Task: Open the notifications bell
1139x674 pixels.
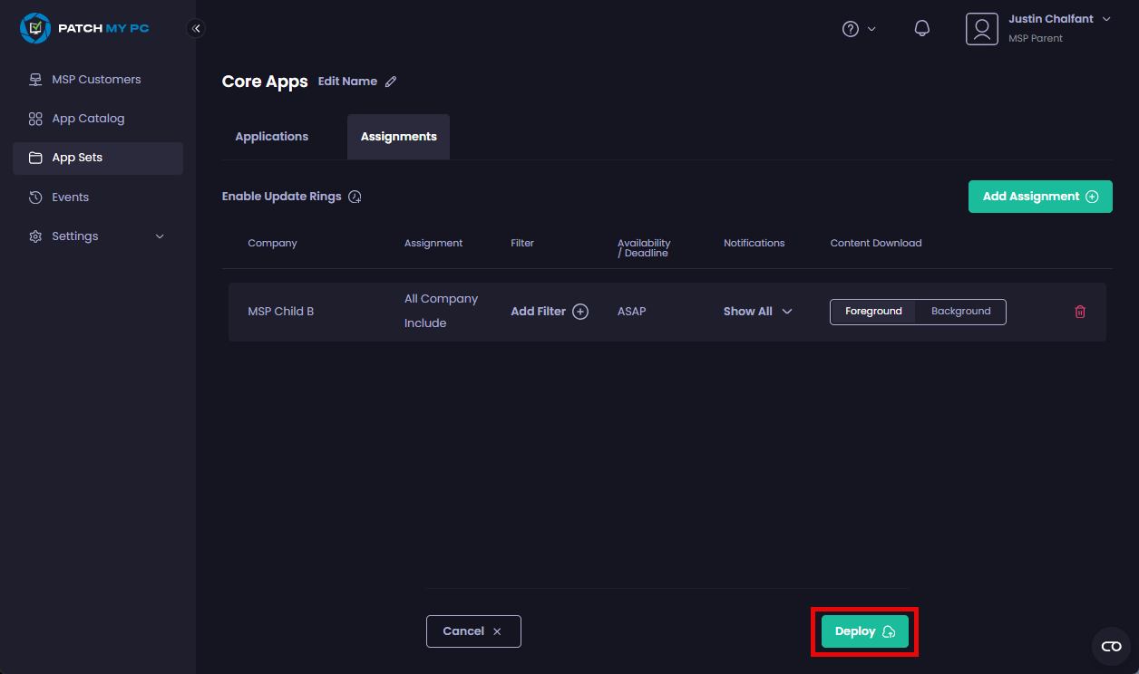Action: (922, 28)
